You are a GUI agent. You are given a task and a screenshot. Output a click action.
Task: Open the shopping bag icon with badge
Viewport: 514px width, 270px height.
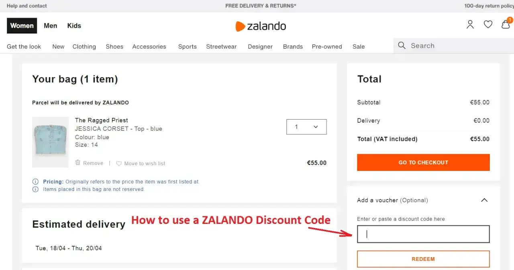(x=505, y=24)
